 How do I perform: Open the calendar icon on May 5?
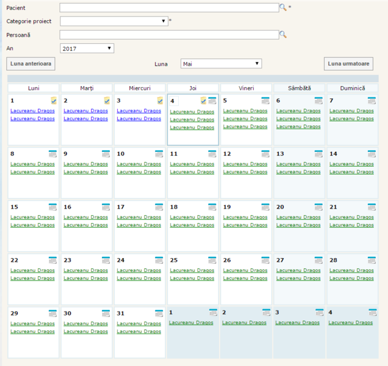point(265,101)
